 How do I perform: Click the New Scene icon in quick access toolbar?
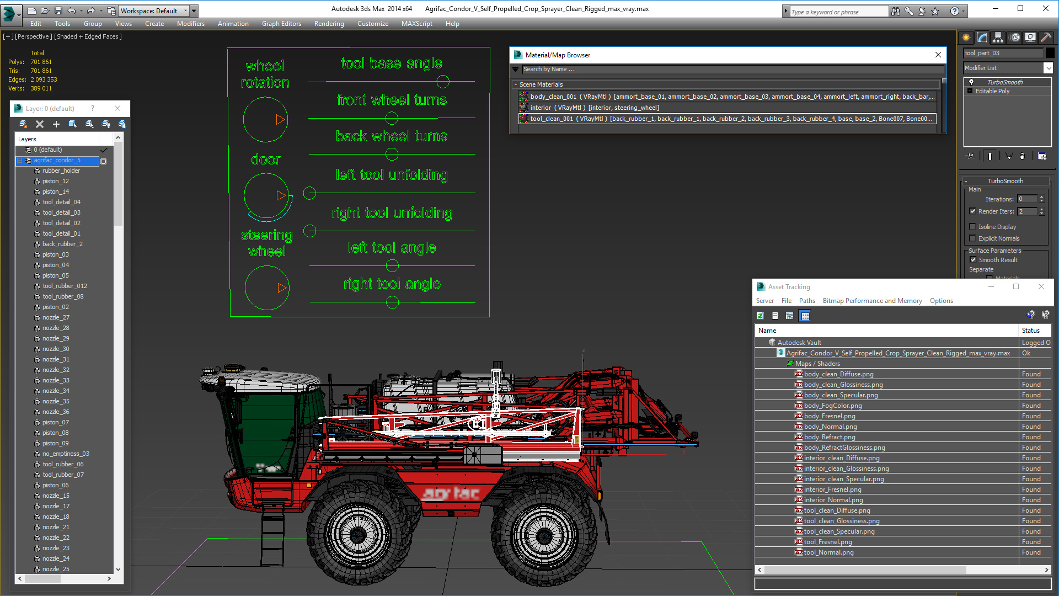point(32,10)
